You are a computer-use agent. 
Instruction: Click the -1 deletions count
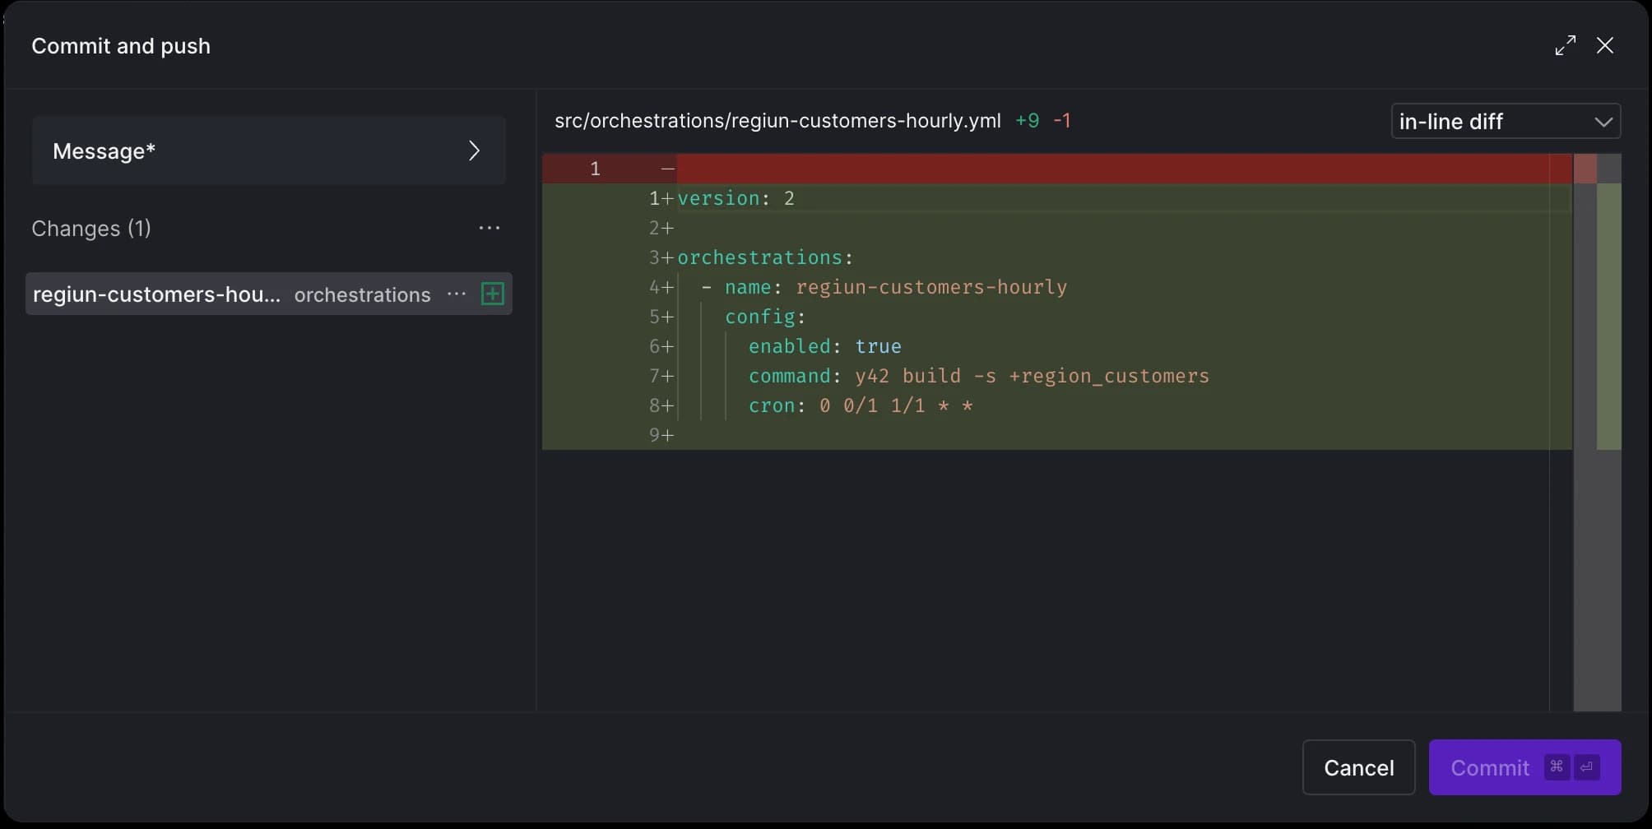(1062, 121)
